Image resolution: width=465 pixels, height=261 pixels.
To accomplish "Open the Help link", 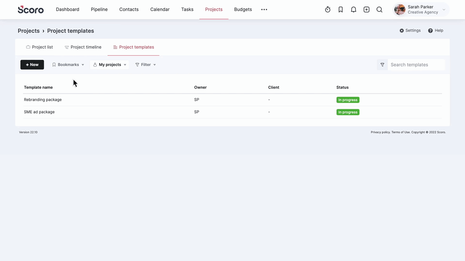I will point(436,31).
